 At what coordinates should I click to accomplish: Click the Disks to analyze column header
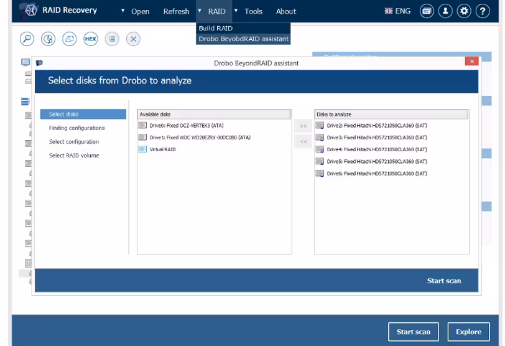[x=391, y=115]
